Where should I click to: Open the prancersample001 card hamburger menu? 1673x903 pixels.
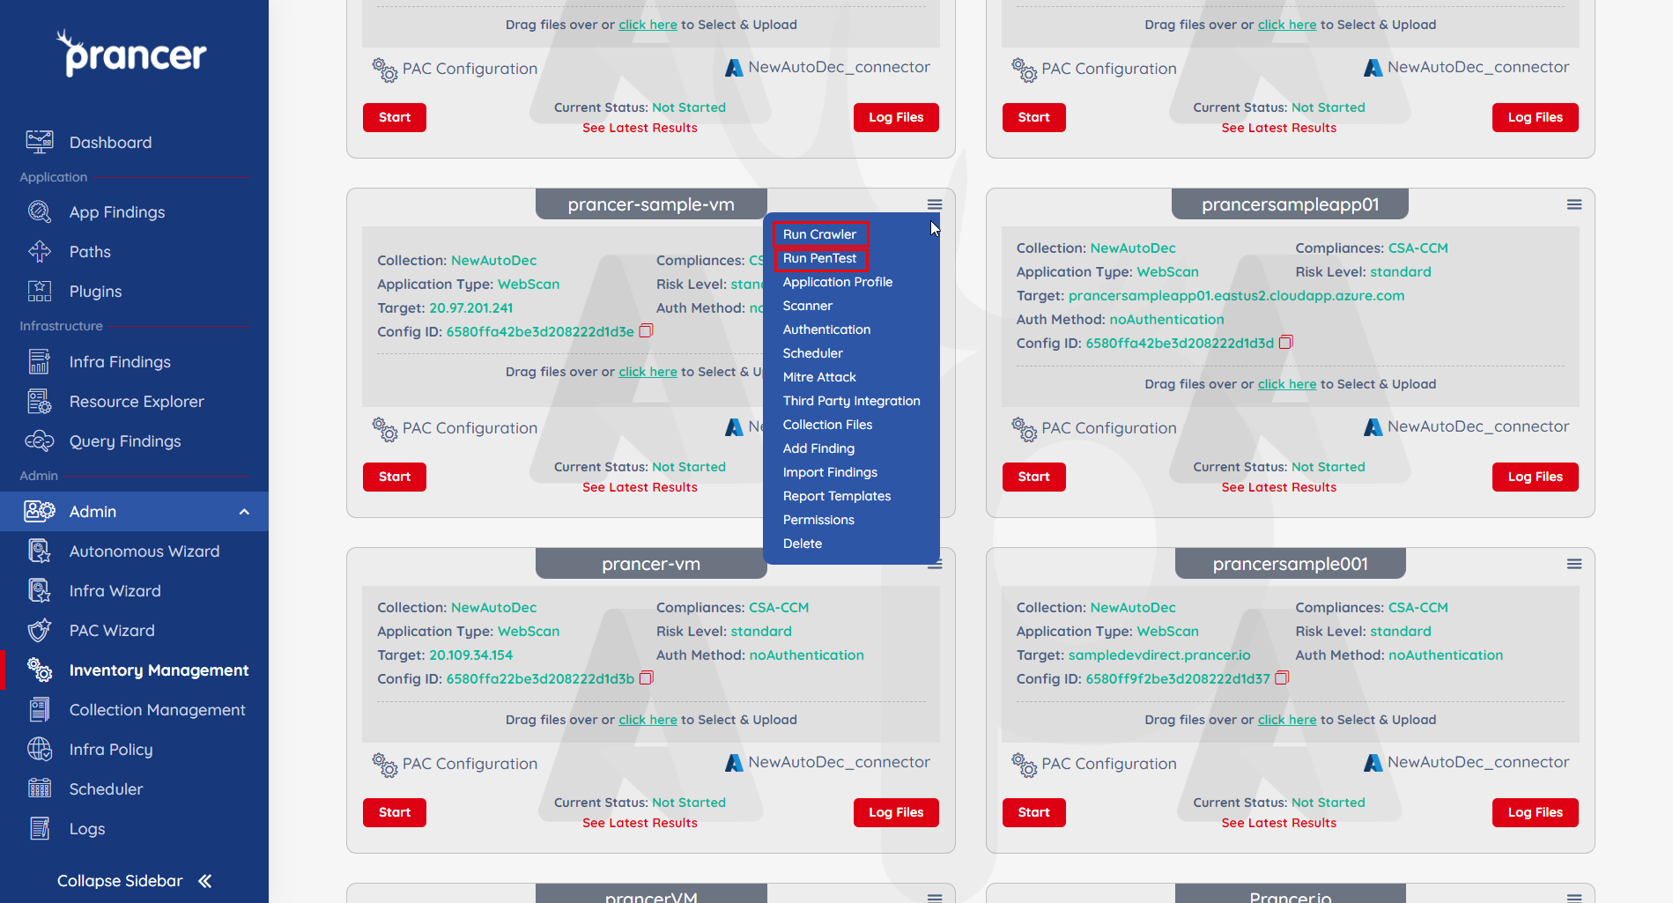click(1574, 564)
